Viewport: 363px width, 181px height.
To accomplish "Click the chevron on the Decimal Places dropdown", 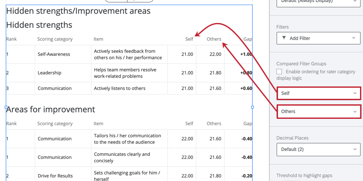I will tap(354, 149).
